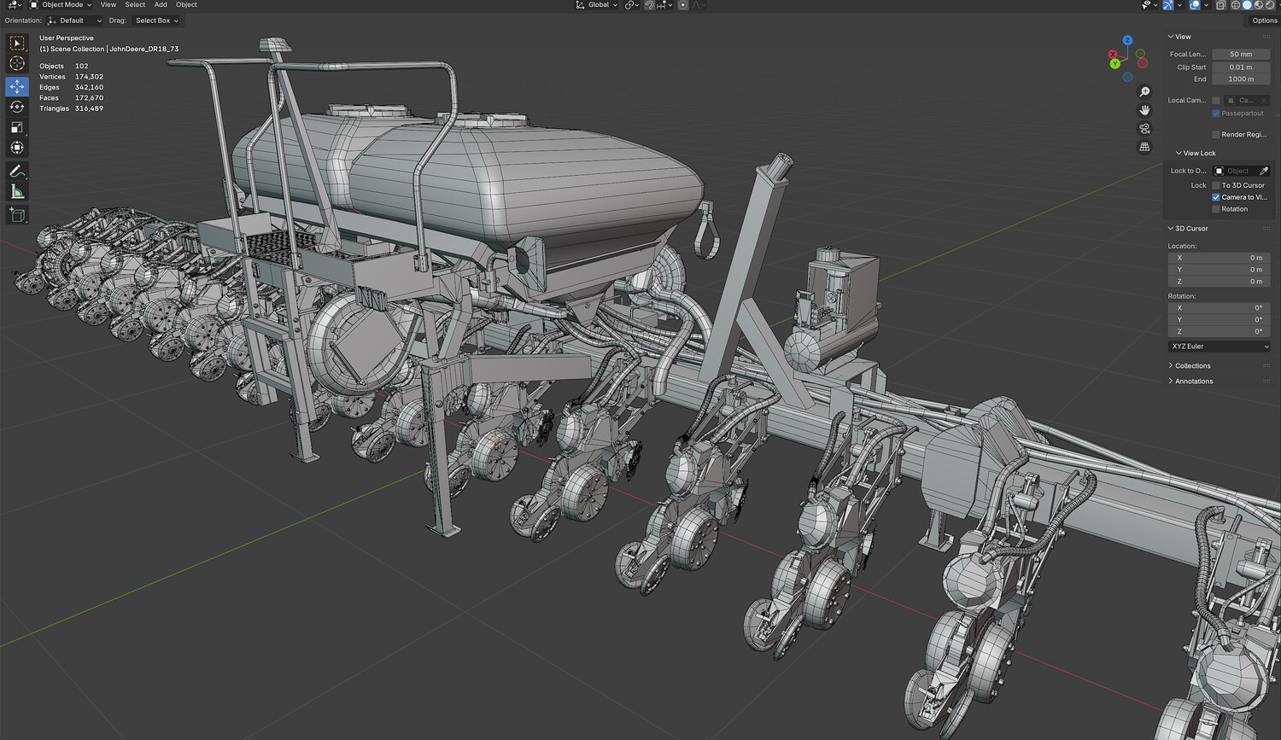Click the 3D Cursor Rotation X field
Image resolution: width=1281 pixels, height=740 pixels.
click(1219, 308)
